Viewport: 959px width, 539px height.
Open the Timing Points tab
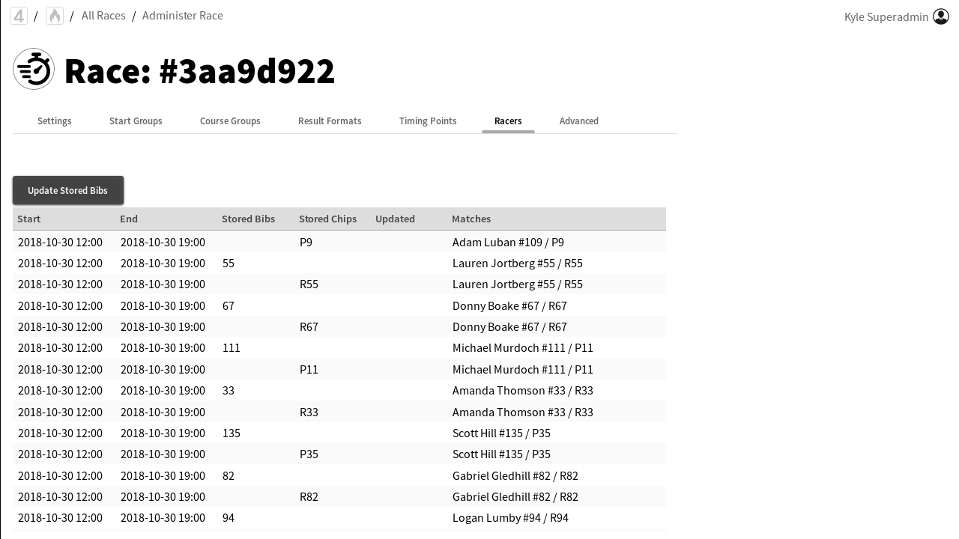click(x=428, y=121)
